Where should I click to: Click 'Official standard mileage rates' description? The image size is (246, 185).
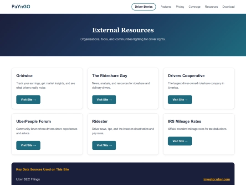pos(197,129)
